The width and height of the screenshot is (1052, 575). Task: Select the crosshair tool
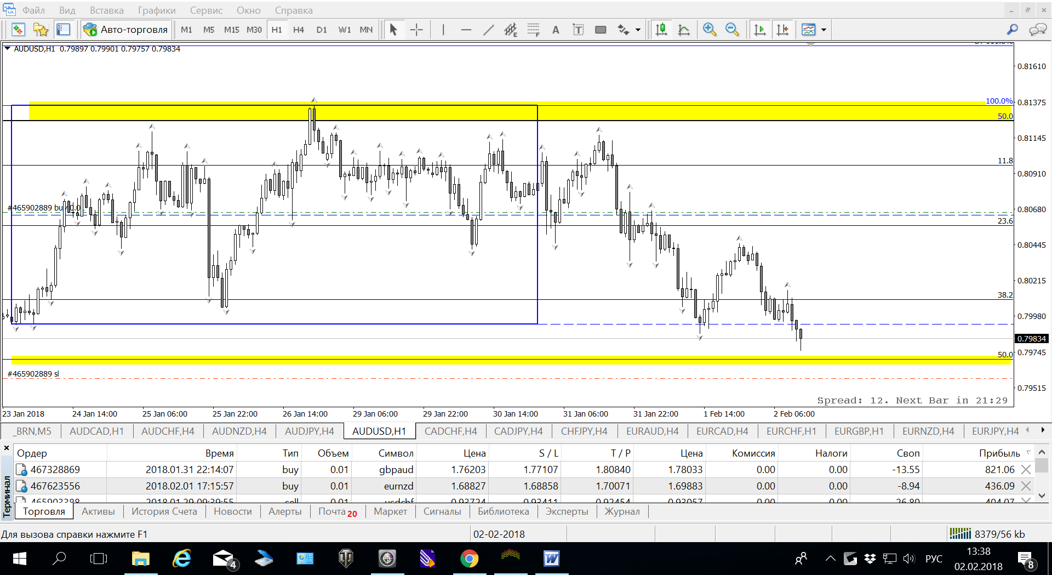pos(416,30)
